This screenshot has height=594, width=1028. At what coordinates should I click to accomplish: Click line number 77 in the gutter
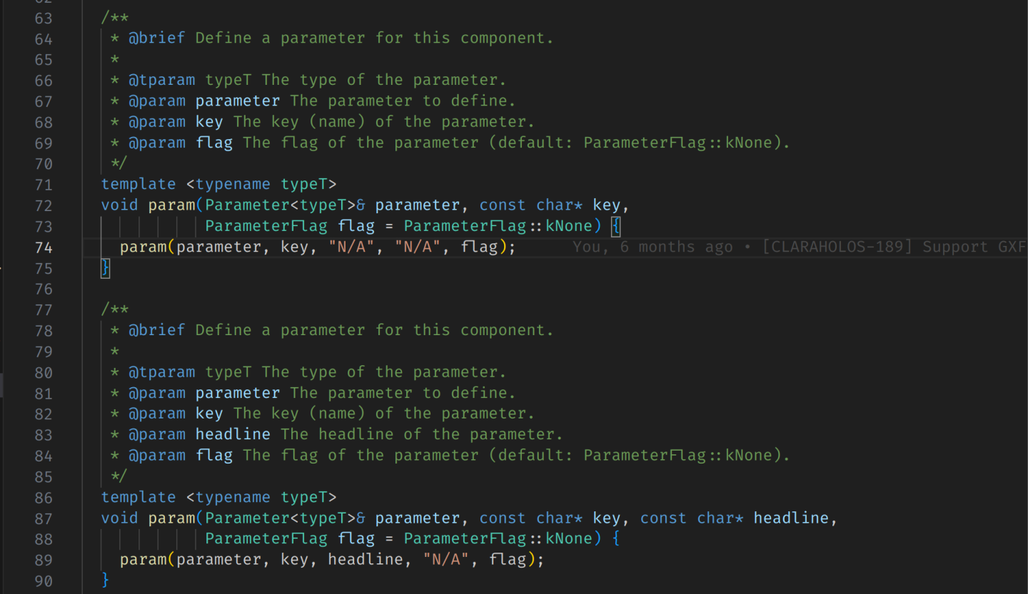44,309
